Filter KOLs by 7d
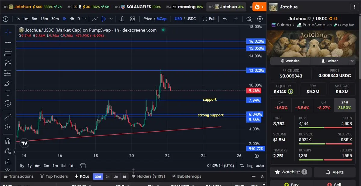Viewport: 361px width, 186px height. pyautogui.click(x=107, y=177)
